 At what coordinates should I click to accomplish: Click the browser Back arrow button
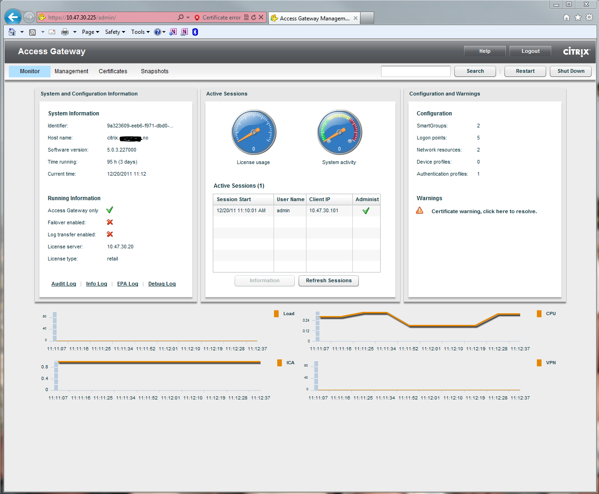pos(13,17)
